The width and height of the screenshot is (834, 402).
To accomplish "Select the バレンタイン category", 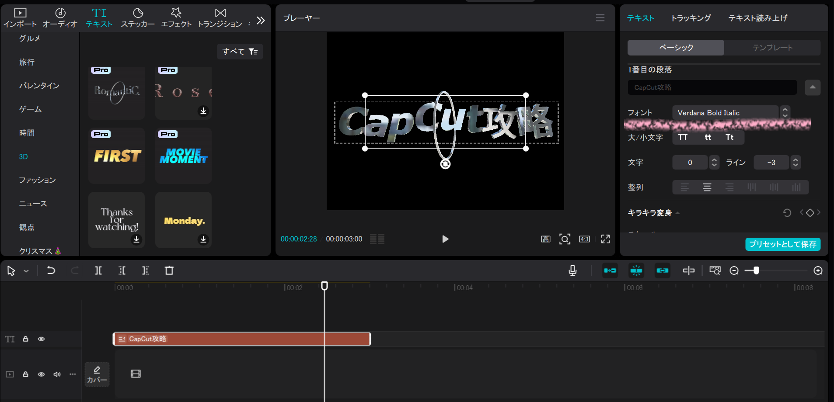I will [x=39, y=86].
